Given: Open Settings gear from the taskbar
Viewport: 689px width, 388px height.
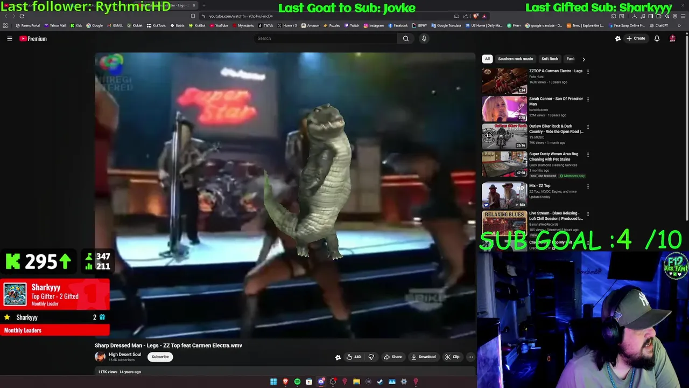Looking at the screenshot, I should 404,382.
